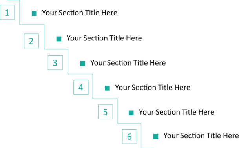
Task: Select the teal square bullet beside step 4
Action: coord(107,88)
